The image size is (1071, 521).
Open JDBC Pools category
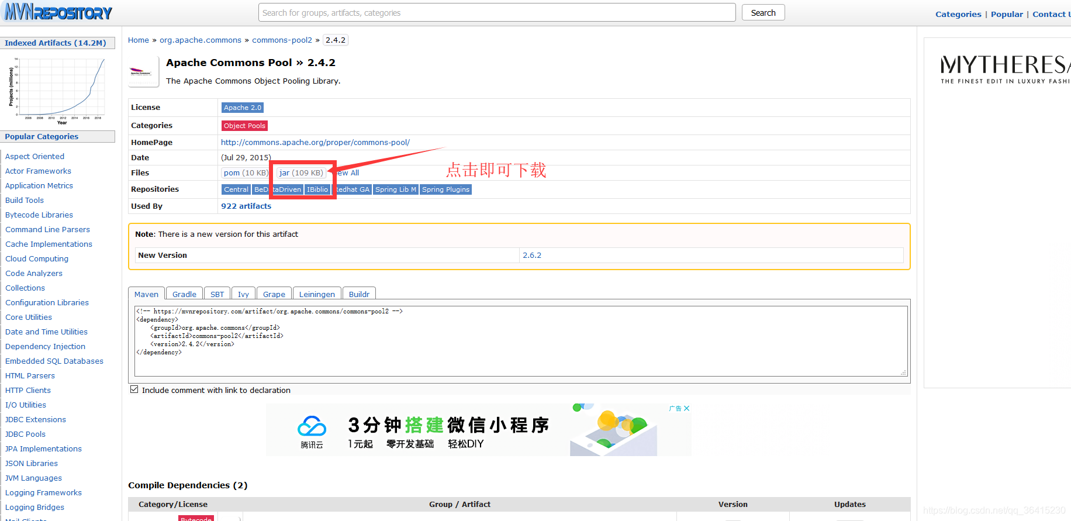coord(25,434)
